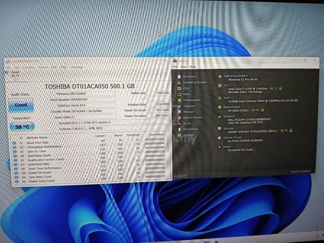The image size is (324, 243).
Task: Select the TOSHIBA DT01ACA050 500.1 GB title
Action: [x=90, y=87]
